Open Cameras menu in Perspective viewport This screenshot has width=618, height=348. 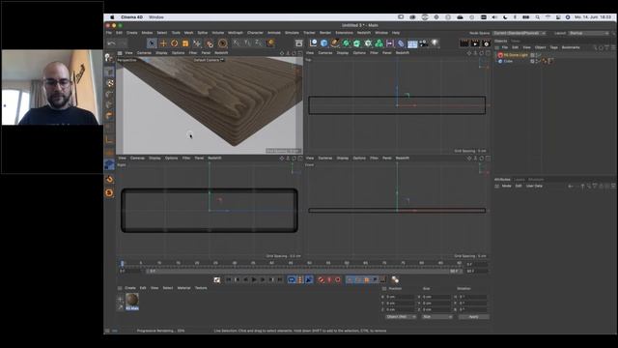[x=144, y=53]
